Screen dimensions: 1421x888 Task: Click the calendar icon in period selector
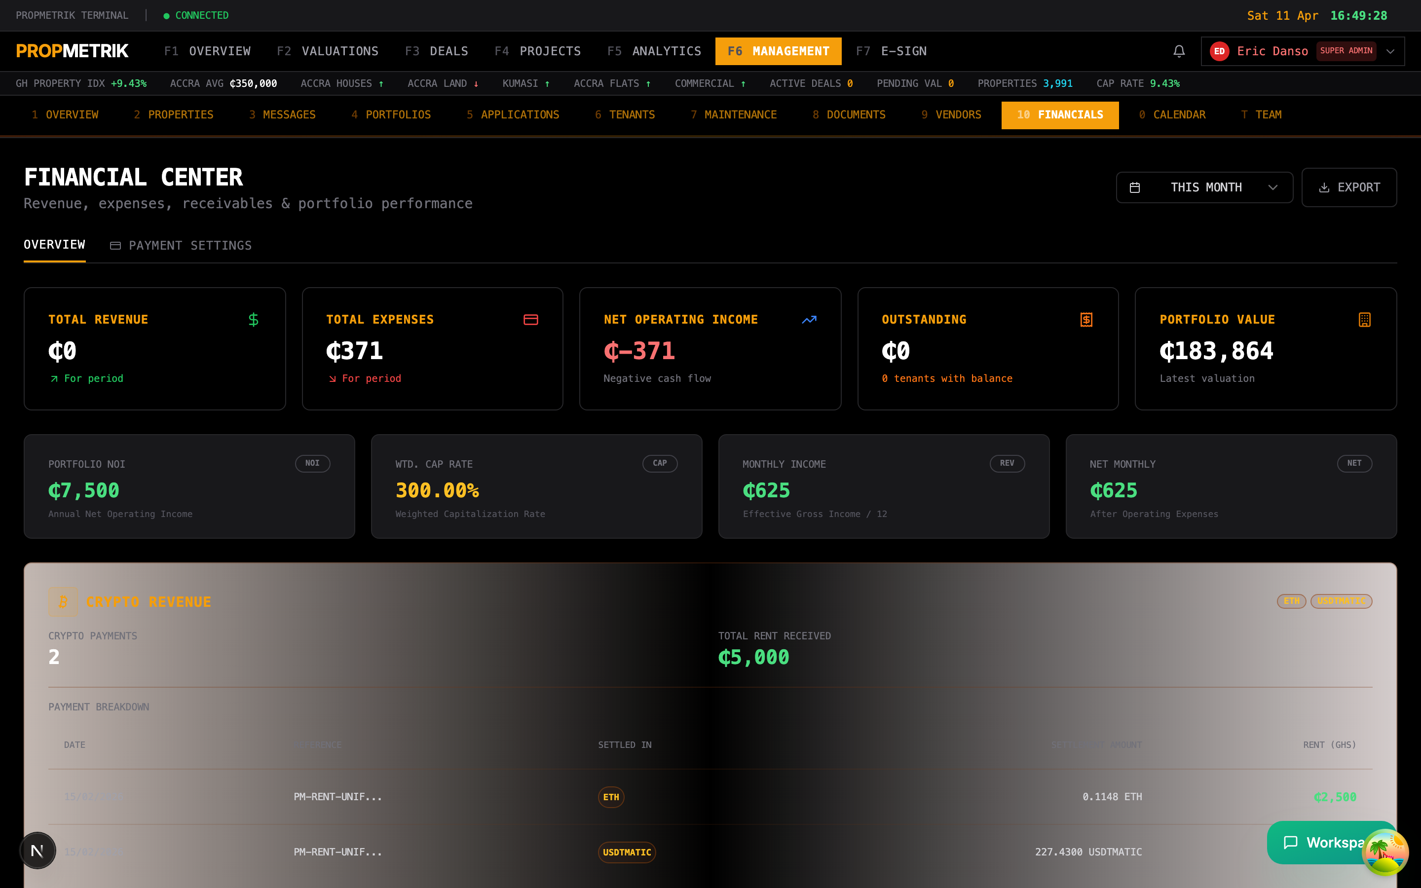click(1134, 187)
